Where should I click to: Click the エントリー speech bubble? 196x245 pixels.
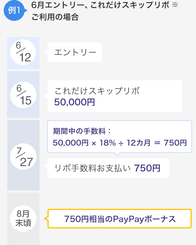75,52
